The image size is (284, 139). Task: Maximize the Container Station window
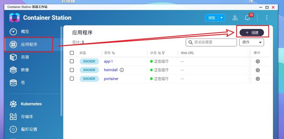click(x=267, y=7)
